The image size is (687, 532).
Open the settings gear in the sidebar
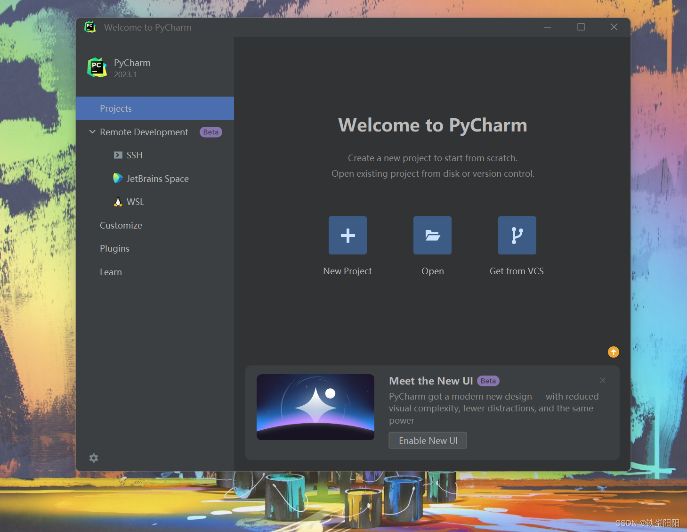click(94, 458)
